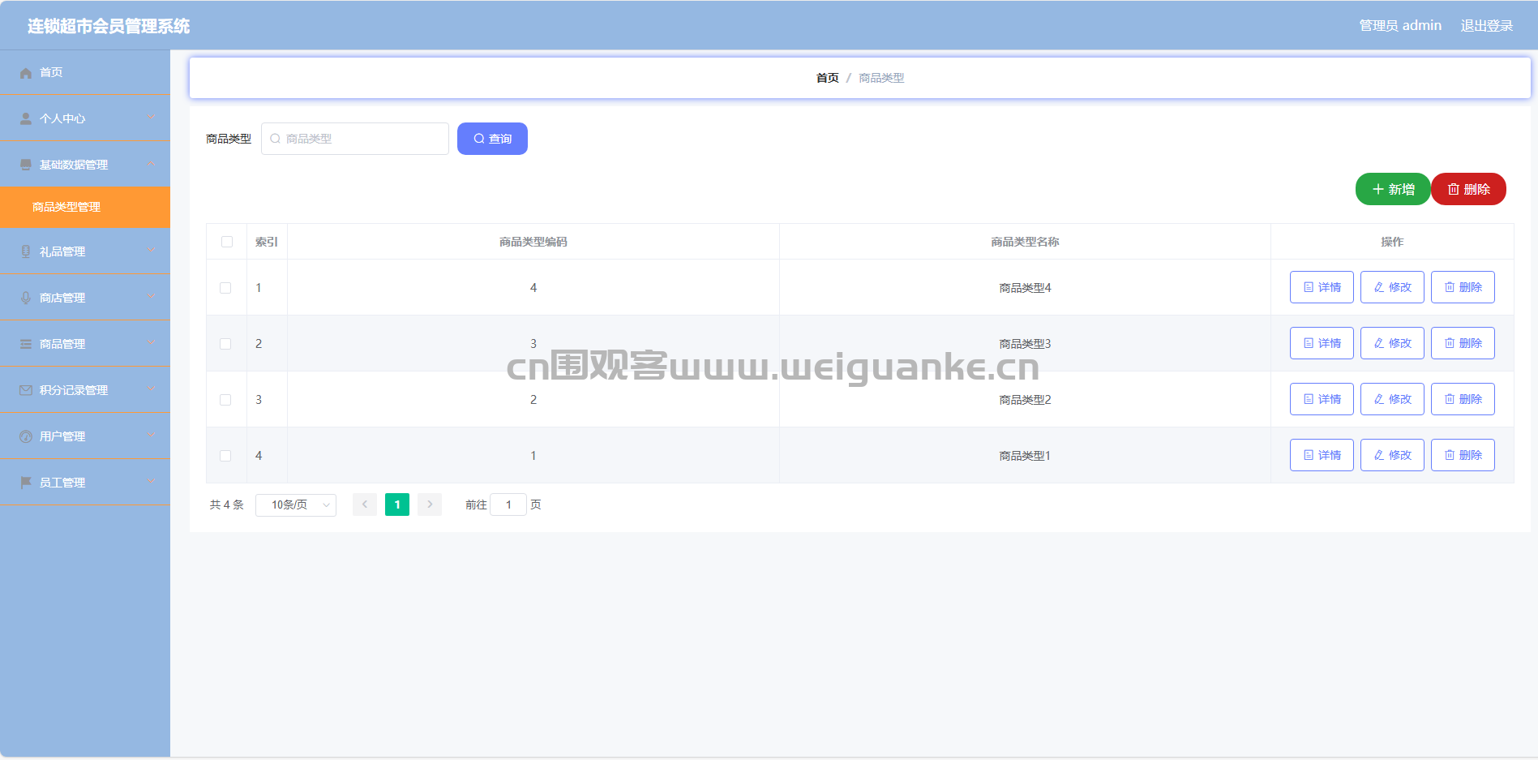The height and width of the screenshot is (760, 1538).
Task: Click the 前往 page number input
Action: tap(508, 505)
